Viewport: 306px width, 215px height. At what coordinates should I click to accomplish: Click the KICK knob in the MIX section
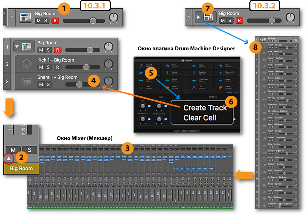point(143,106)
